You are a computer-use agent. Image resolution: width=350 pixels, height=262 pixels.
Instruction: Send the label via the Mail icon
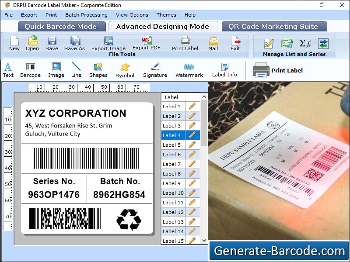coord(213,44)
